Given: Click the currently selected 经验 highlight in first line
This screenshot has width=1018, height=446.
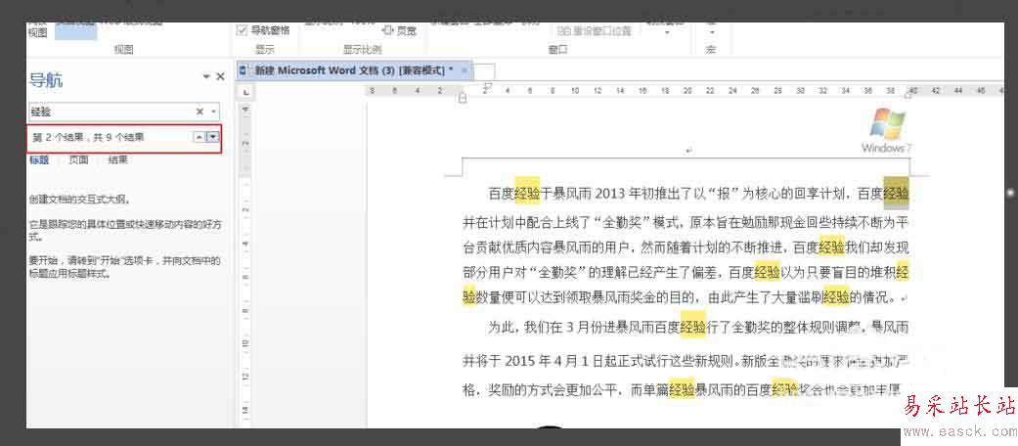Looking at the screenshot, I should [896, 194].
